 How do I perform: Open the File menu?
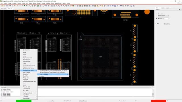point(2,3)
